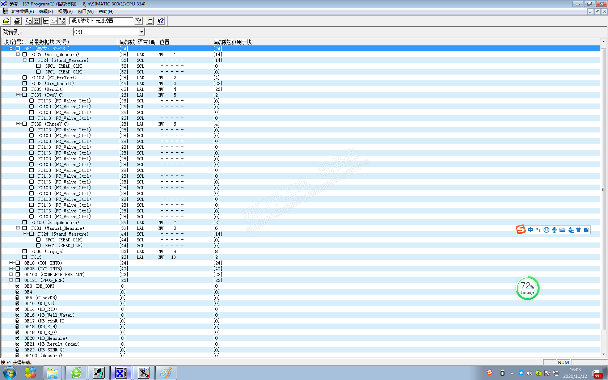Open the 参考数据(R) menu
608x380 pixels.
[22, 12]
